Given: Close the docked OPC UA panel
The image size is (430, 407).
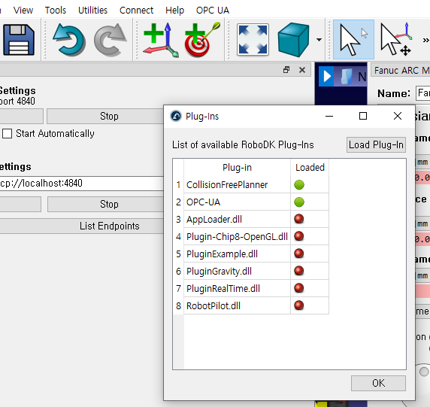Looking at the screenshot, I should click(302, 70).
